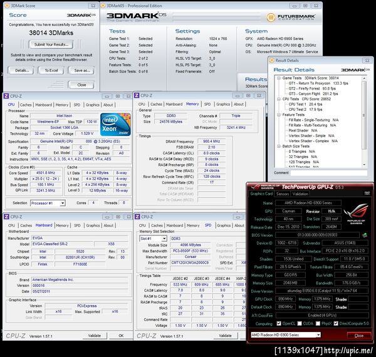Viewport: 376px width, 357px height.
Task: Click the Intel Xeon logo in CPU-Z
Action: 115,125
